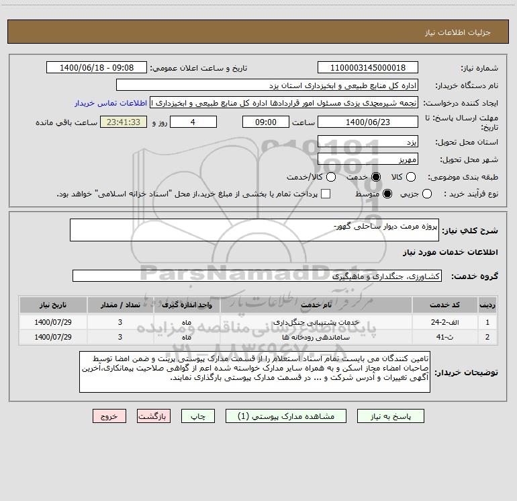517x501 pixels.
Task: Click unit ماه in row 1
Action: (x=187, y=322)
